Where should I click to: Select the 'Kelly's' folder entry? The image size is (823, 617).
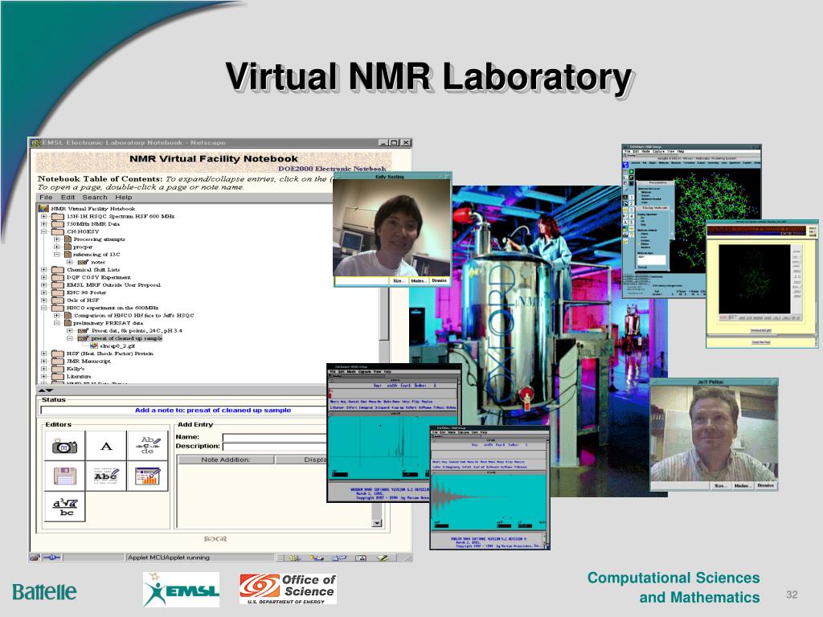click(75, 369)
